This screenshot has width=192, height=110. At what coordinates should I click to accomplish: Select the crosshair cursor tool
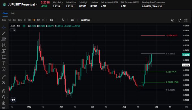coord(4,27)
